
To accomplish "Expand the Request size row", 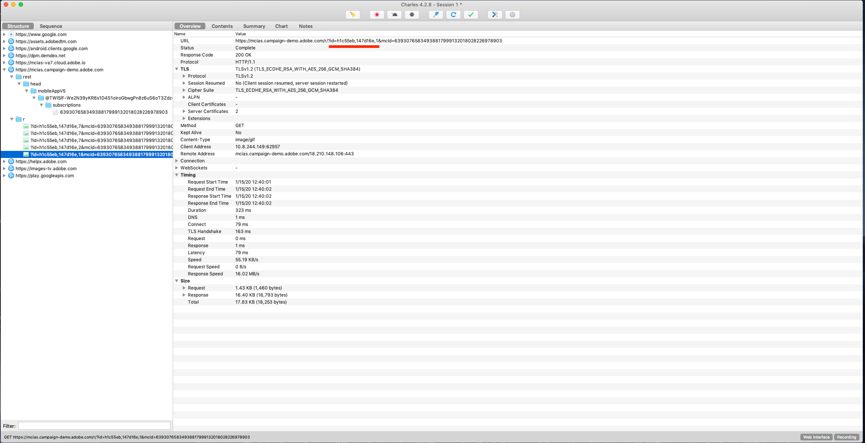I will pos(184,288).
